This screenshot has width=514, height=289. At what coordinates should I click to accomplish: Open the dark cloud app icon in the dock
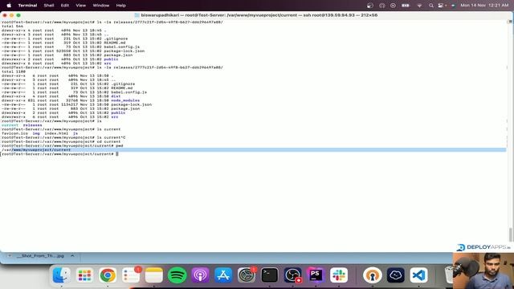395,275
